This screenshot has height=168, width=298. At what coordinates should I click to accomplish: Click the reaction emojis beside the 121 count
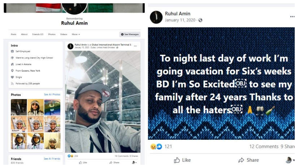click(156, 146)
